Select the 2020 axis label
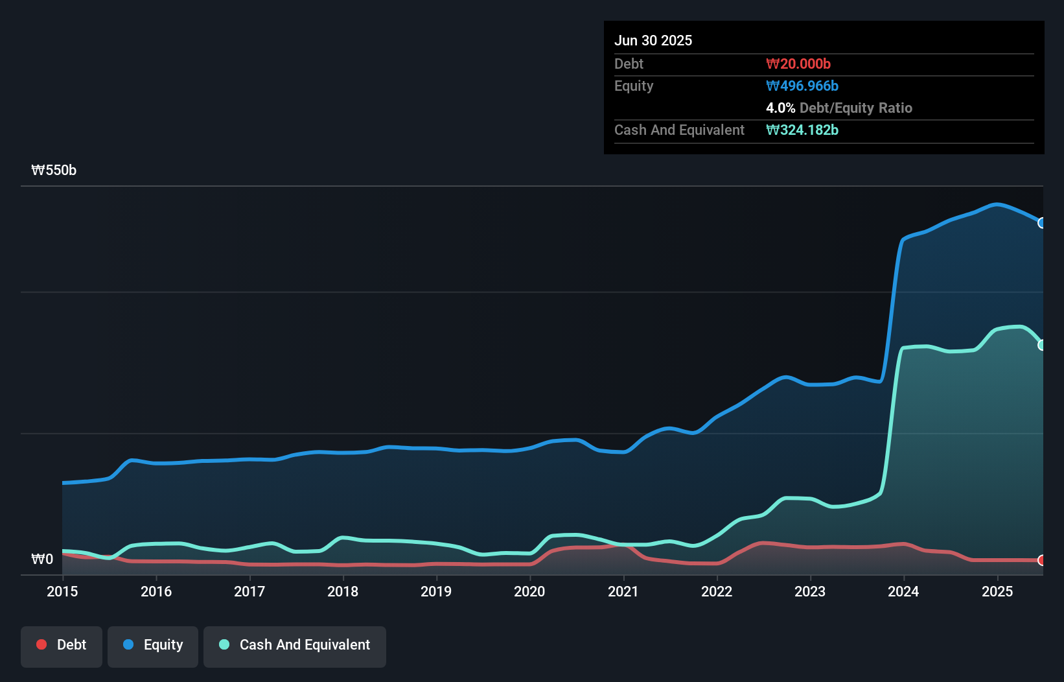This screenshot has height=682, width=1064. tap(529, 591)
